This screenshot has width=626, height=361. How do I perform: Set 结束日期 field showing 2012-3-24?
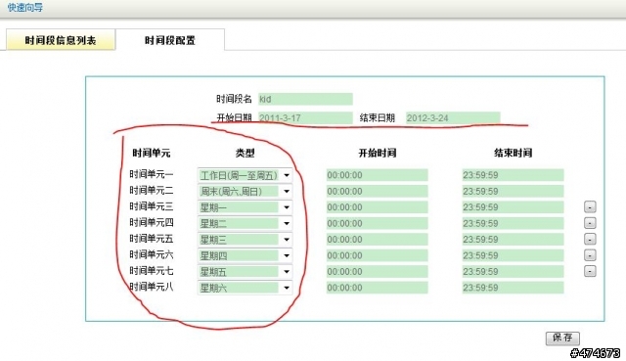[453, 117]
